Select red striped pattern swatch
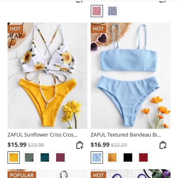The image size is (178, 178). click(x=97, y=11)
